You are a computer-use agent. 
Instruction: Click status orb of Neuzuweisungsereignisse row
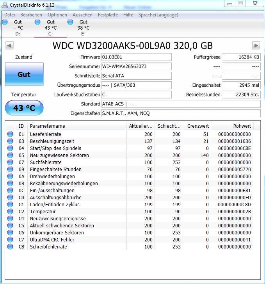[x=10, y=218]
